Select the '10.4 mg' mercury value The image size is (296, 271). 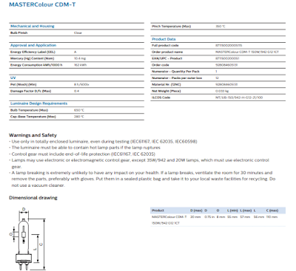point(80,58)
